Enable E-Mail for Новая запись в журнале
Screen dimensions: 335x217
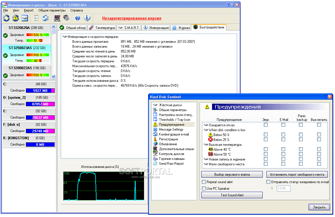(283, 159)
